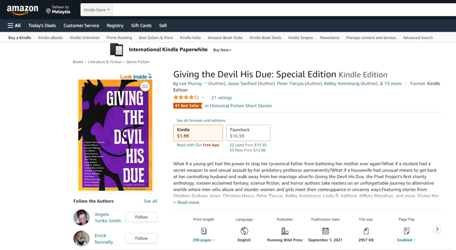Open the Kindle Store search category dropdown
Viewport: 456px width, 250px height.
coord(97,10)
